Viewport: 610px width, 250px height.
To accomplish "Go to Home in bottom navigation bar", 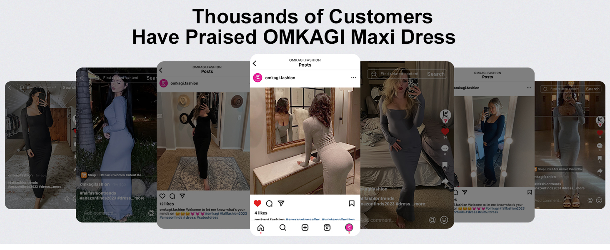I will click(261, 227).
